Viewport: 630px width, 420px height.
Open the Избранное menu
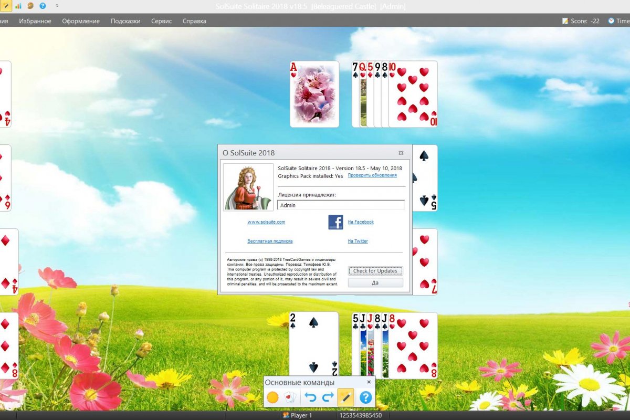coord(35,21)
